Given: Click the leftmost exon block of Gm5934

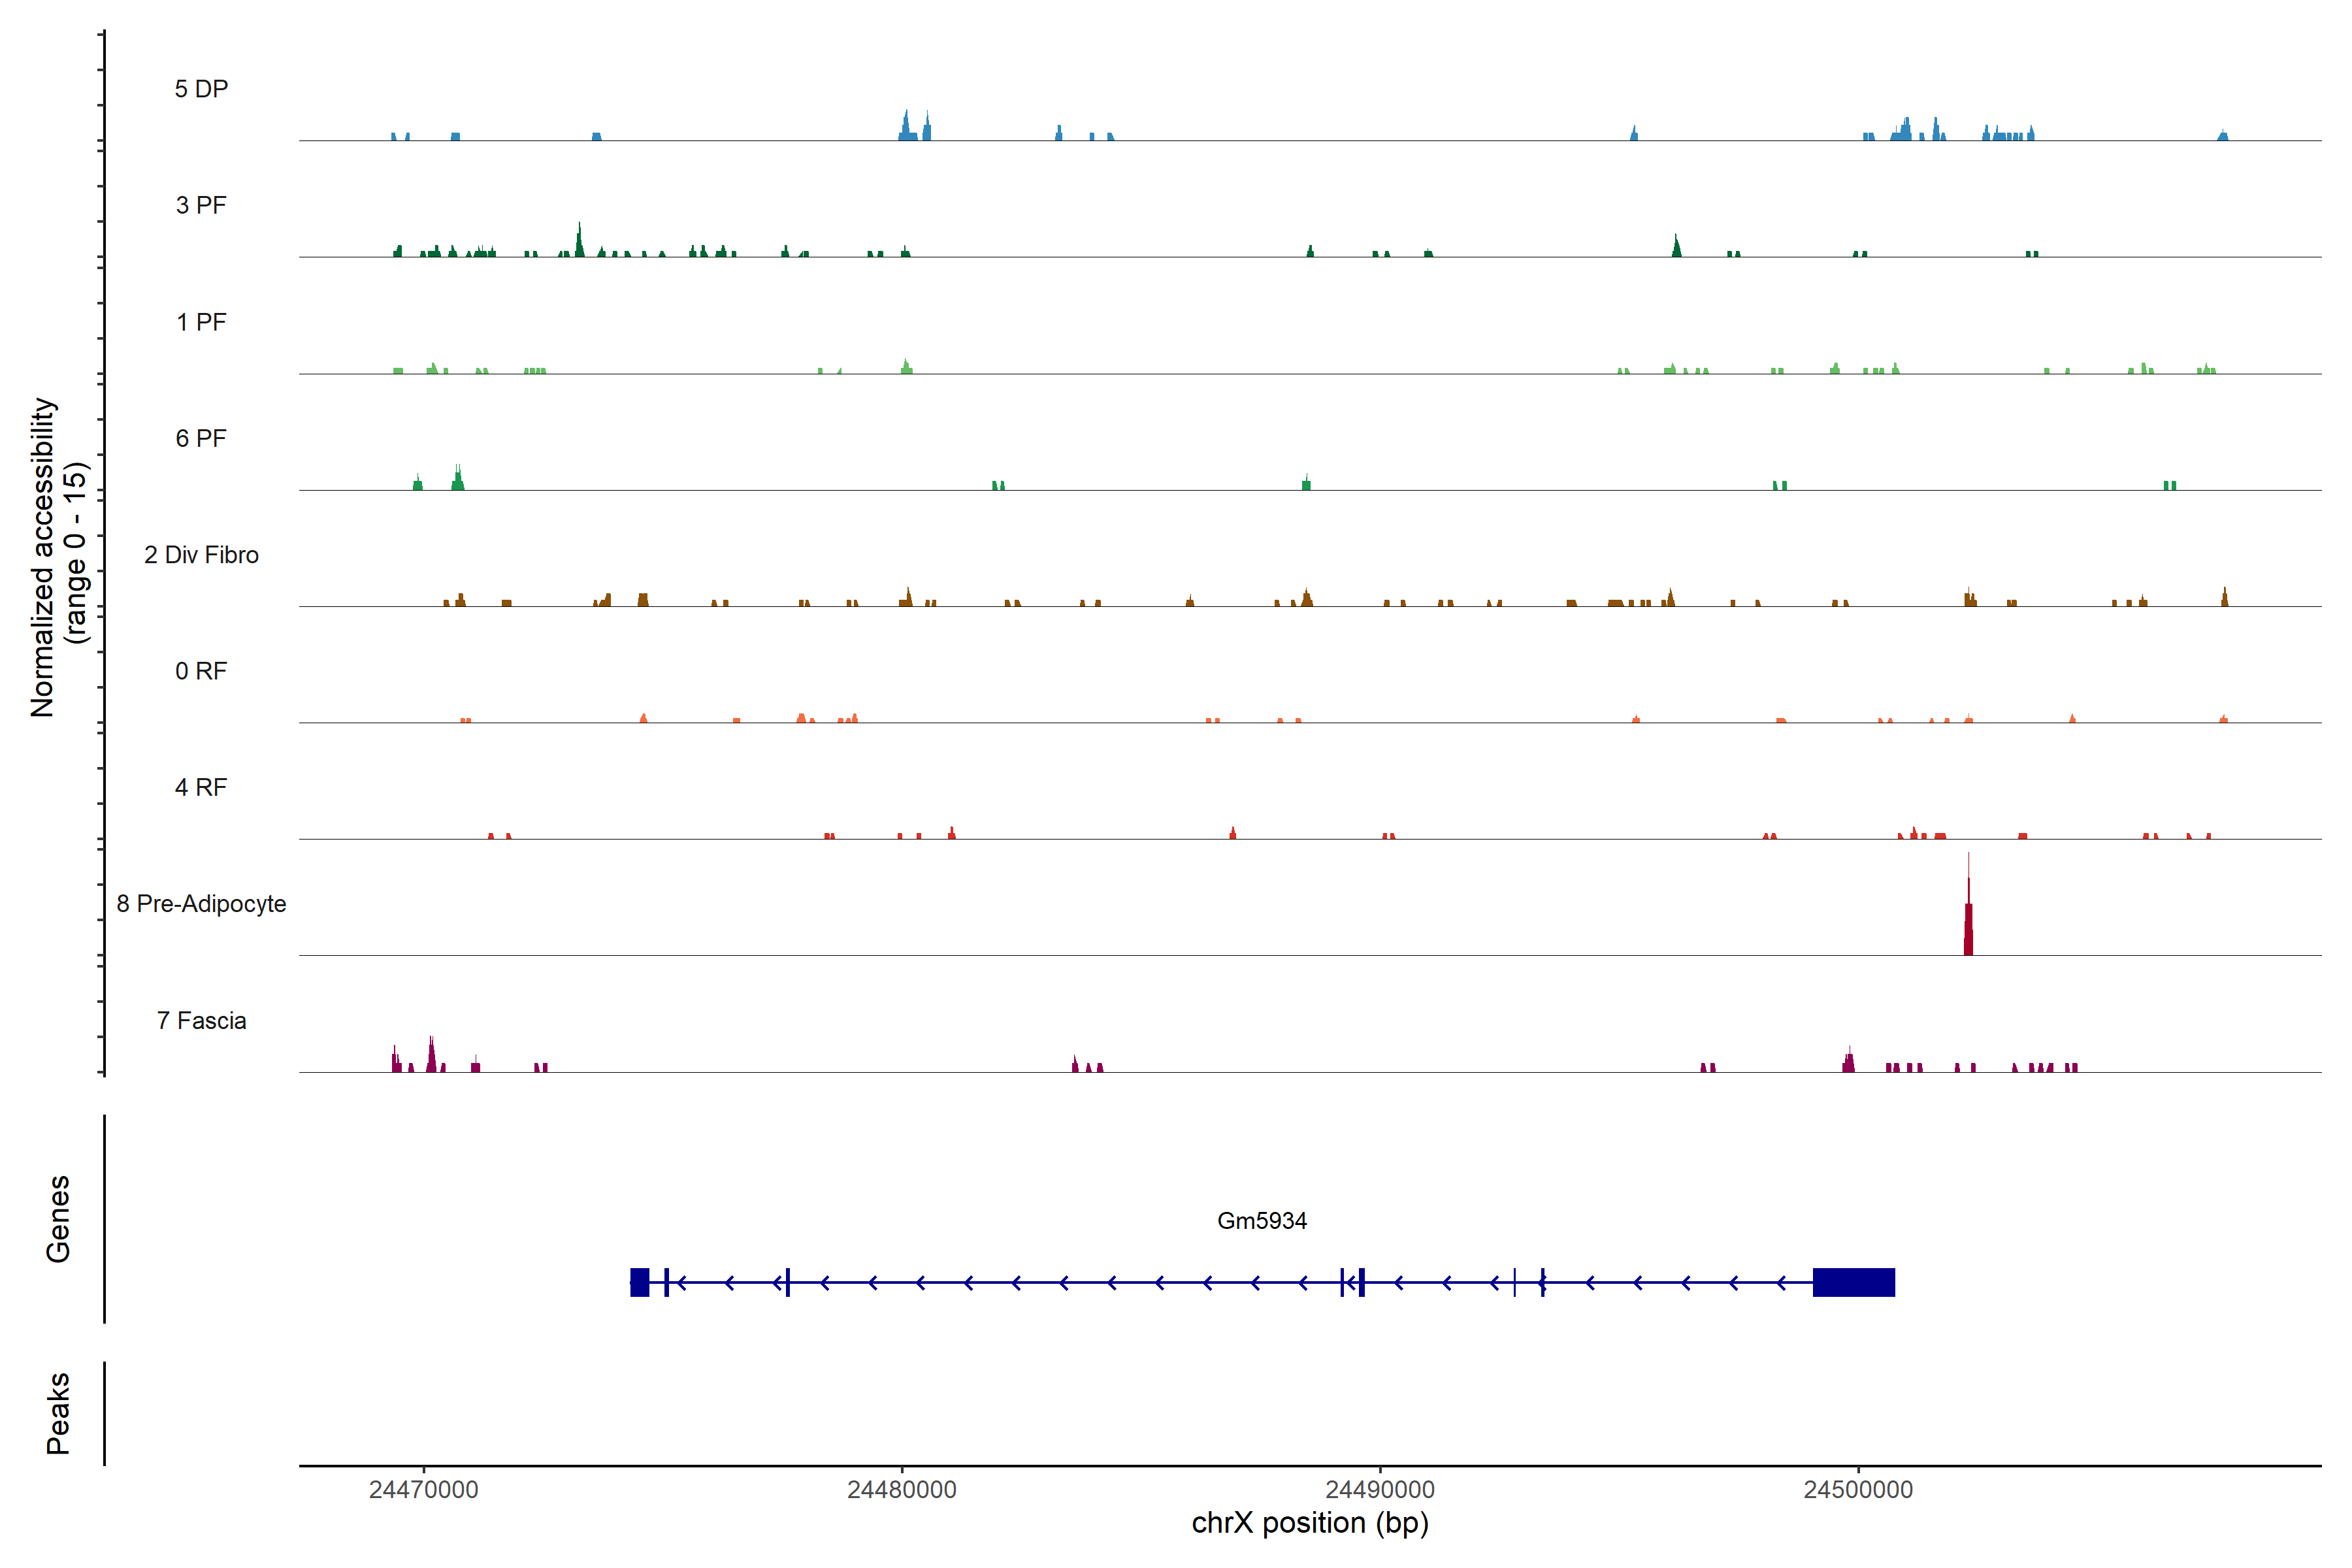Looking at the screenshot, I should tap(639, 1282).
